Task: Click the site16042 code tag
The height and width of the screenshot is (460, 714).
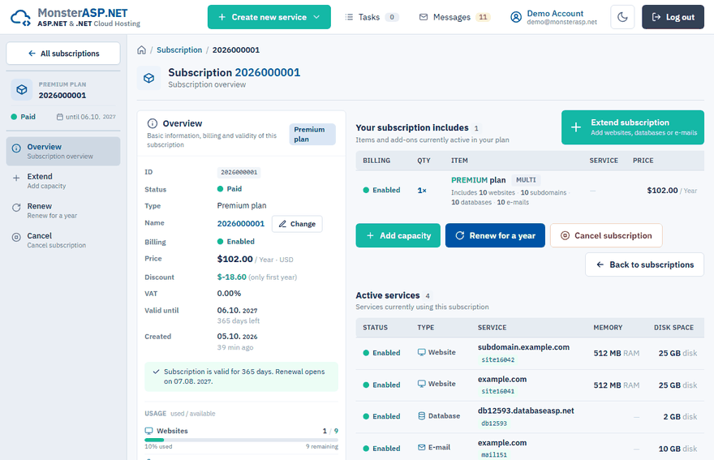Action: point(497,359)
